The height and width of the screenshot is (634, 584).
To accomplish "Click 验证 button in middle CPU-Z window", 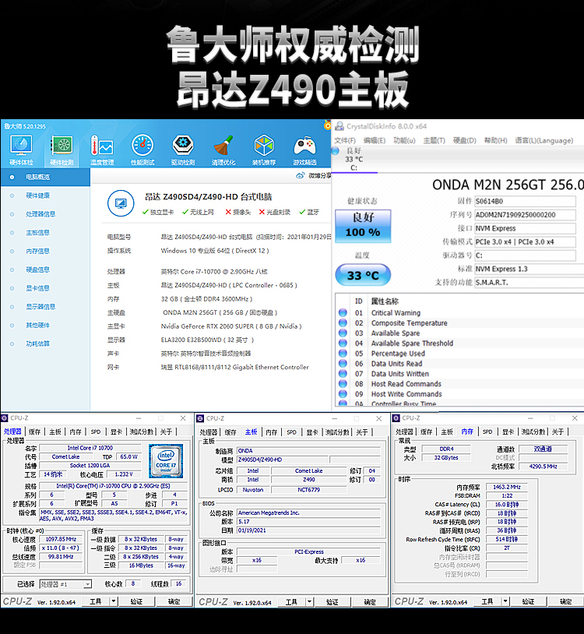I will coord(332,602).
